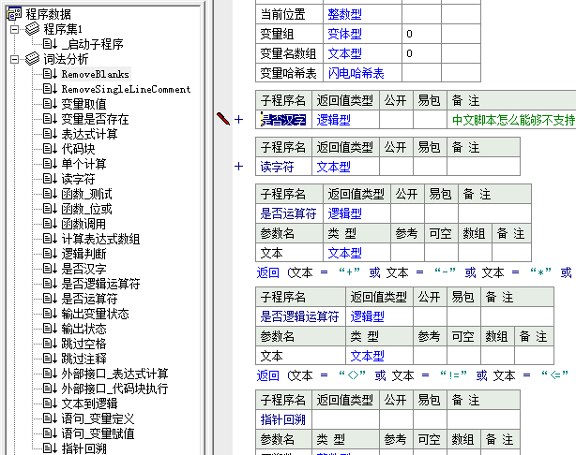Open 跳过注释 in the tree
The width and height of the screenshot is (576, 455).
(83, 359)
